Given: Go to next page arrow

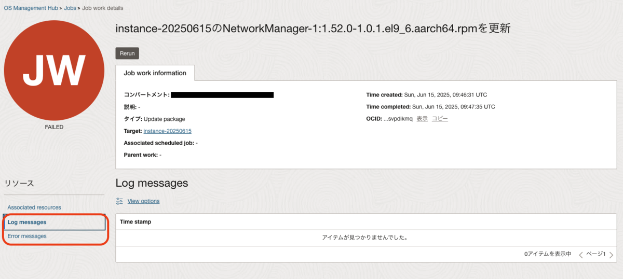Looking at the screenshot, I should pyautogui.click(x=611, y=255).
